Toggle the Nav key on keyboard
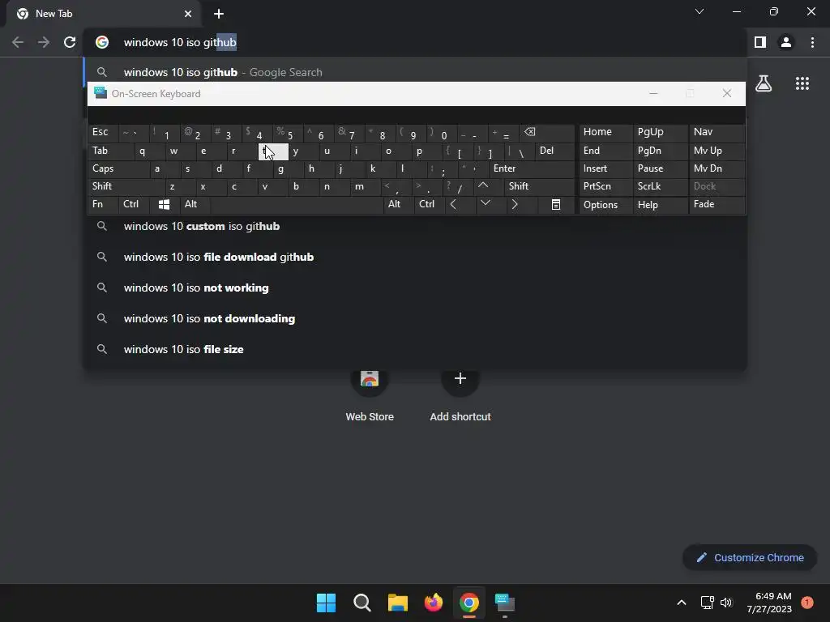Viewport: 830px width, 622px height. click(x=717, y=133)
